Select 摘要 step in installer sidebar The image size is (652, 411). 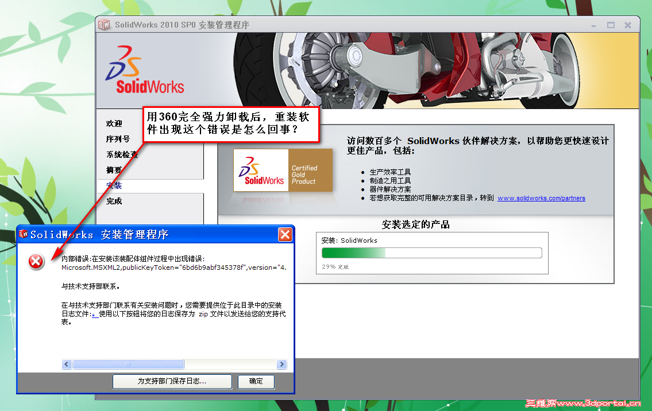coord(114,170)
